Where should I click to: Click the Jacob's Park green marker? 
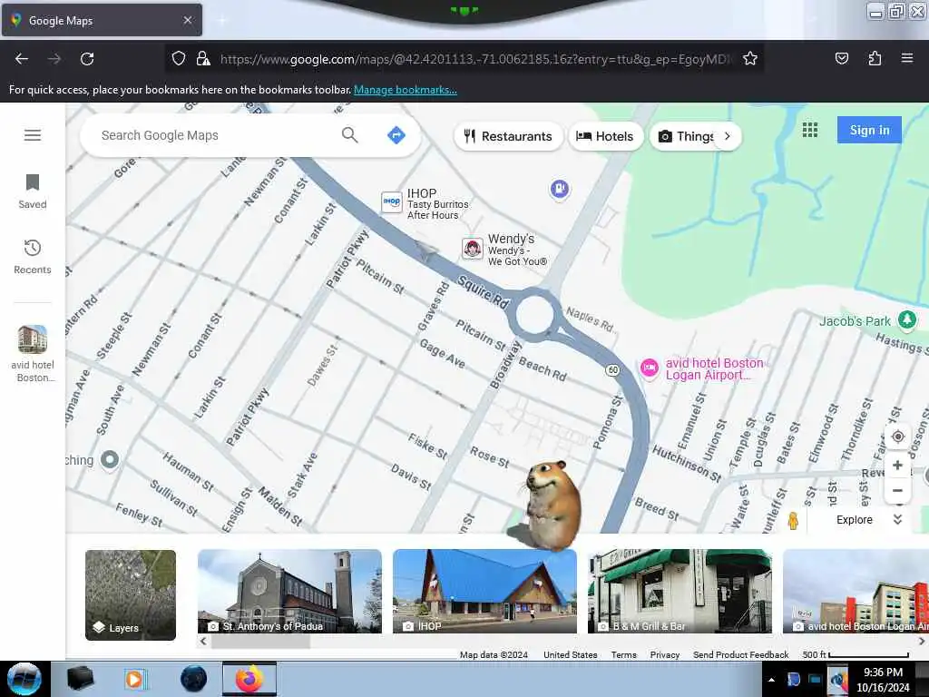click(x=906, y=319)
